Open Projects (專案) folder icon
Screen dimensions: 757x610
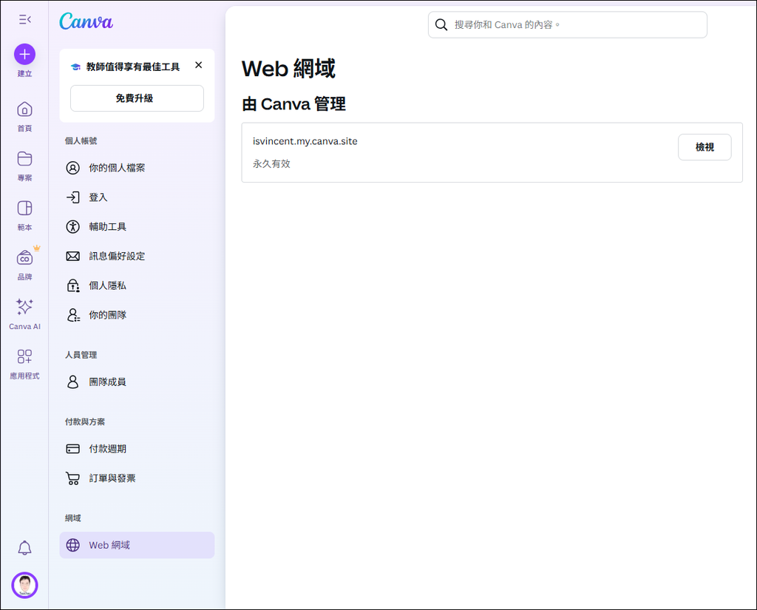point(24,159)
